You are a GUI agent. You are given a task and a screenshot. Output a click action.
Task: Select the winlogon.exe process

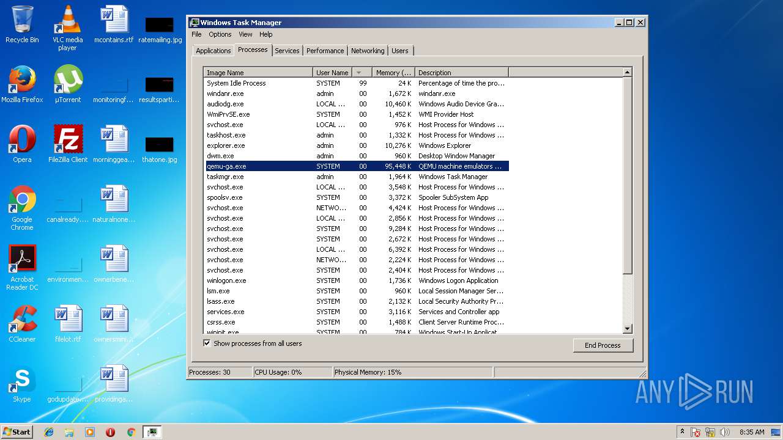(x=356, y=280)
